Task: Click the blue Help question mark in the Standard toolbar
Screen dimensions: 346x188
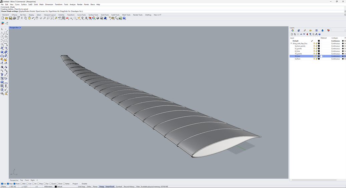Action: point(124,18)
